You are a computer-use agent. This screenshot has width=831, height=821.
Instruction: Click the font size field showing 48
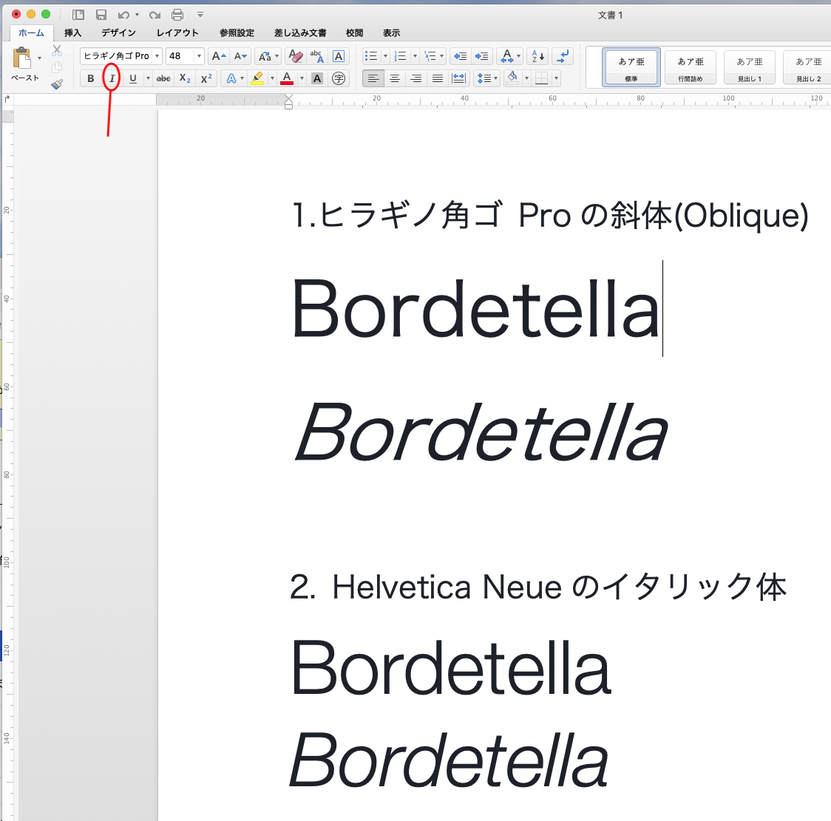(x=180, y=55)
